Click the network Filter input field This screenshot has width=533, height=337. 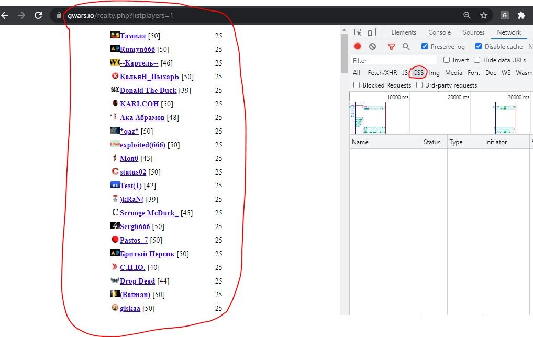point(394,60)
